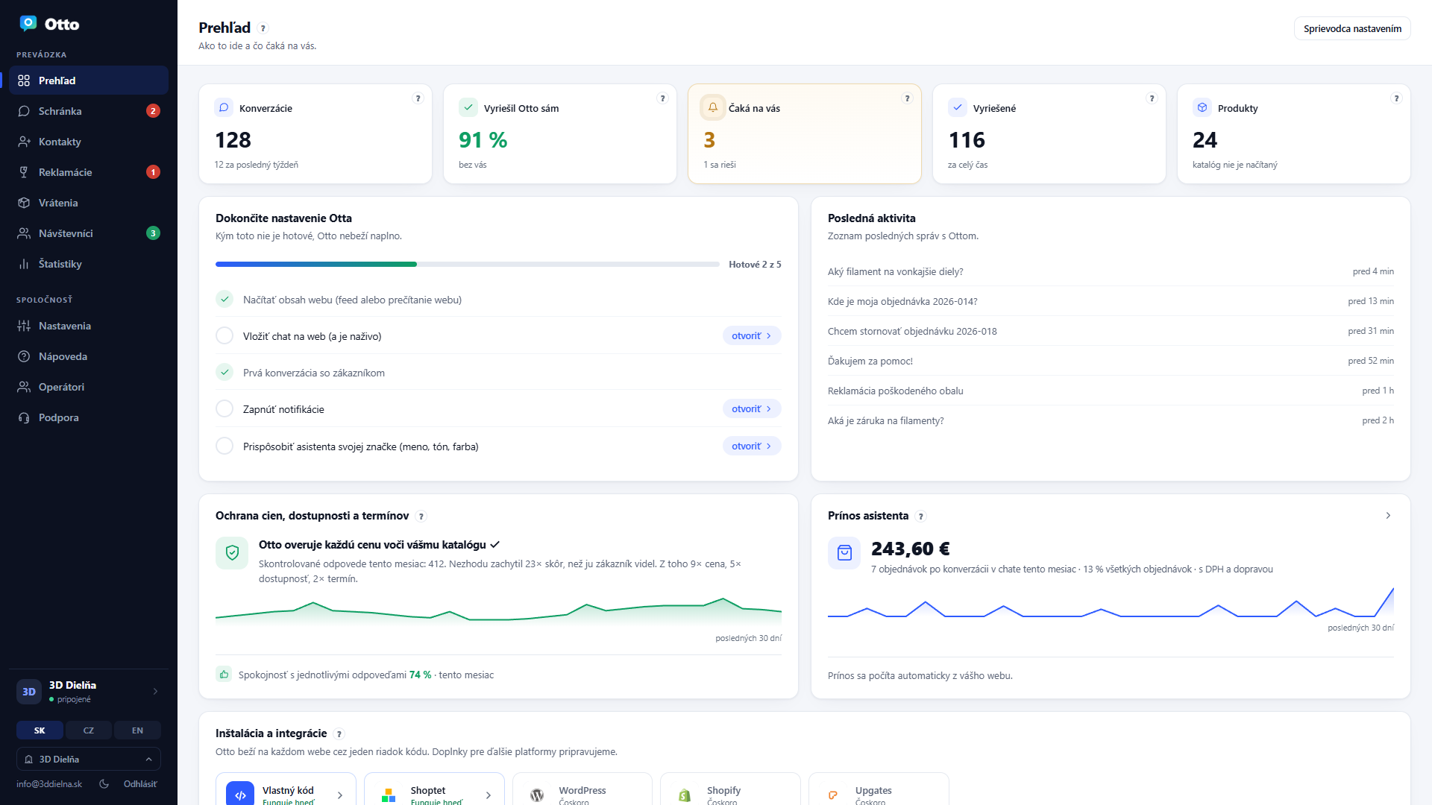Click the Produkty cube icon

tap(1202, 107)
